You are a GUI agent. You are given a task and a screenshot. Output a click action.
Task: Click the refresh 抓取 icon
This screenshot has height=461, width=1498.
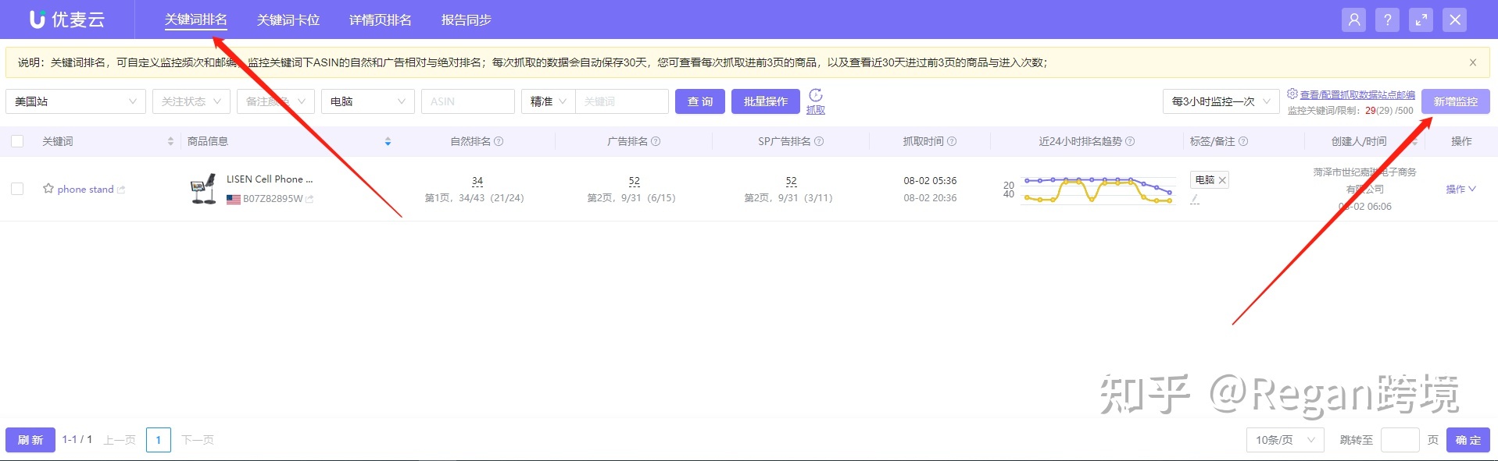click(815, 96)
